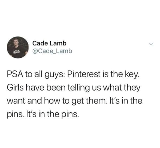Expand the tweet options chevron

(x=151, y=44)
